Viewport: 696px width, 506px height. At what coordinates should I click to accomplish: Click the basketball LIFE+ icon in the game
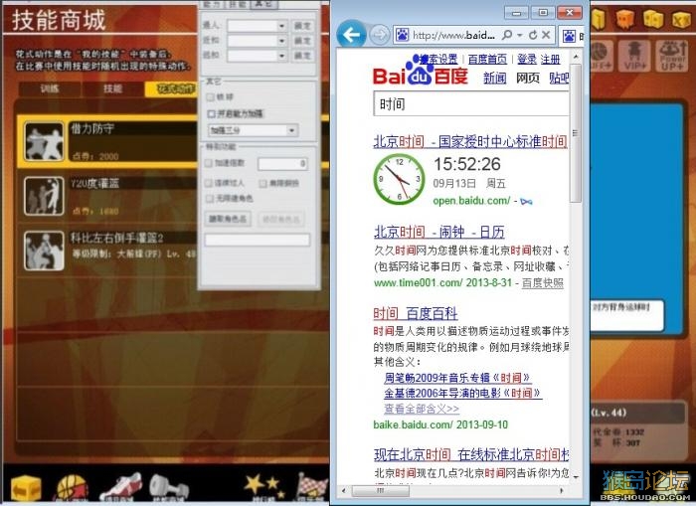pyautogui.click(x=601, y=56)
